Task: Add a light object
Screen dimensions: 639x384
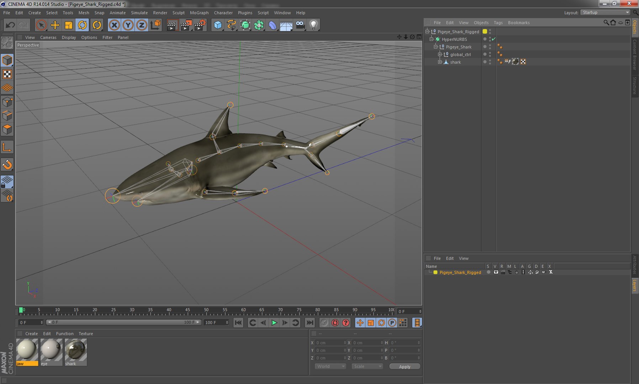Action: point(313,25)
